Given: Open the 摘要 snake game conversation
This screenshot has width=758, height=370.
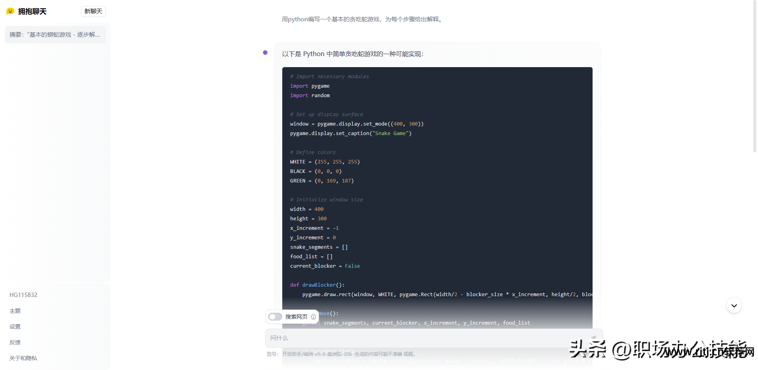Looking at the screenshot, I should tap(55, 35).
